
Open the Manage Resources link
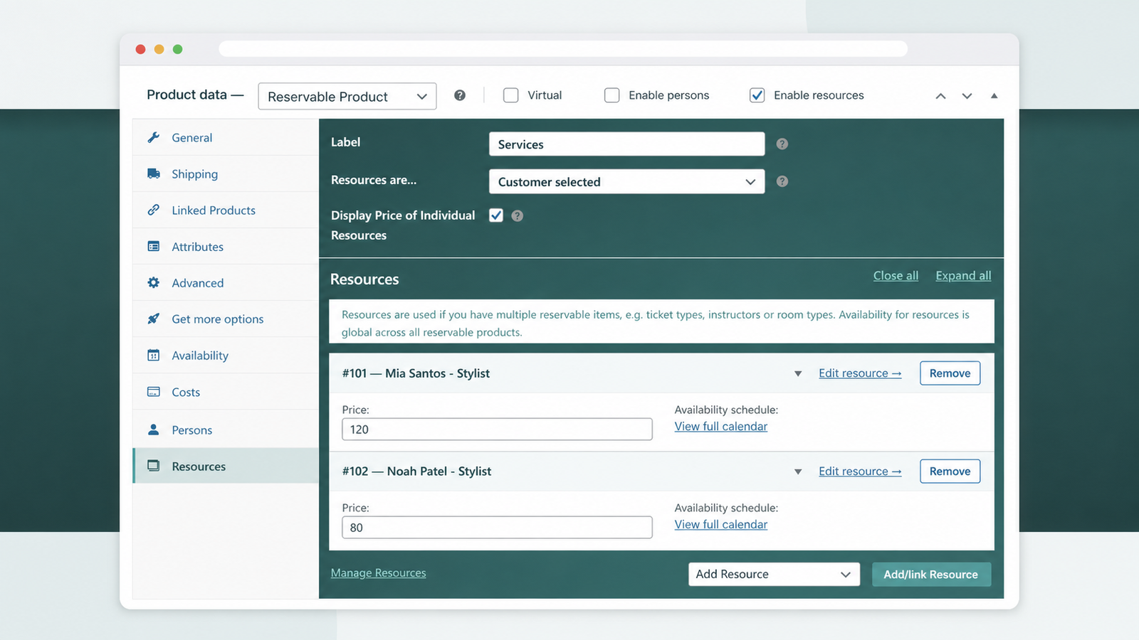click(378, 573)
